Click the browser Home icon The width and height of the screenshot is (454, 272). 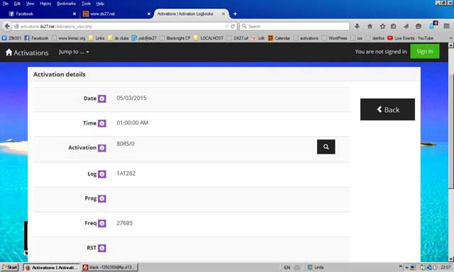click(370, 26)
